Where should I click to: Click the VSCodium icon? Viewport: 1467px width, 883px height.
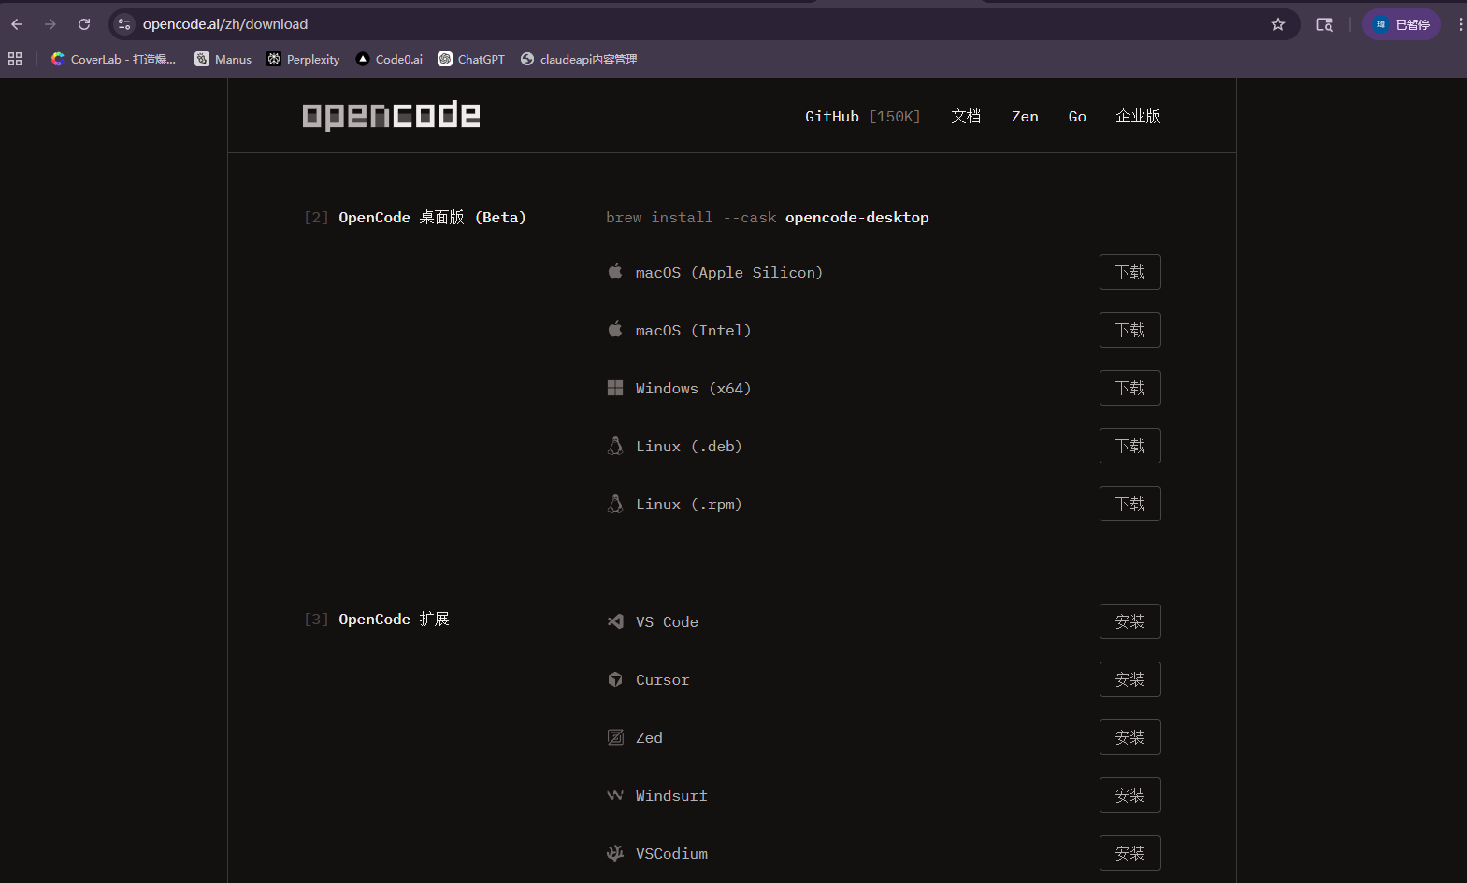click(615, 853)
